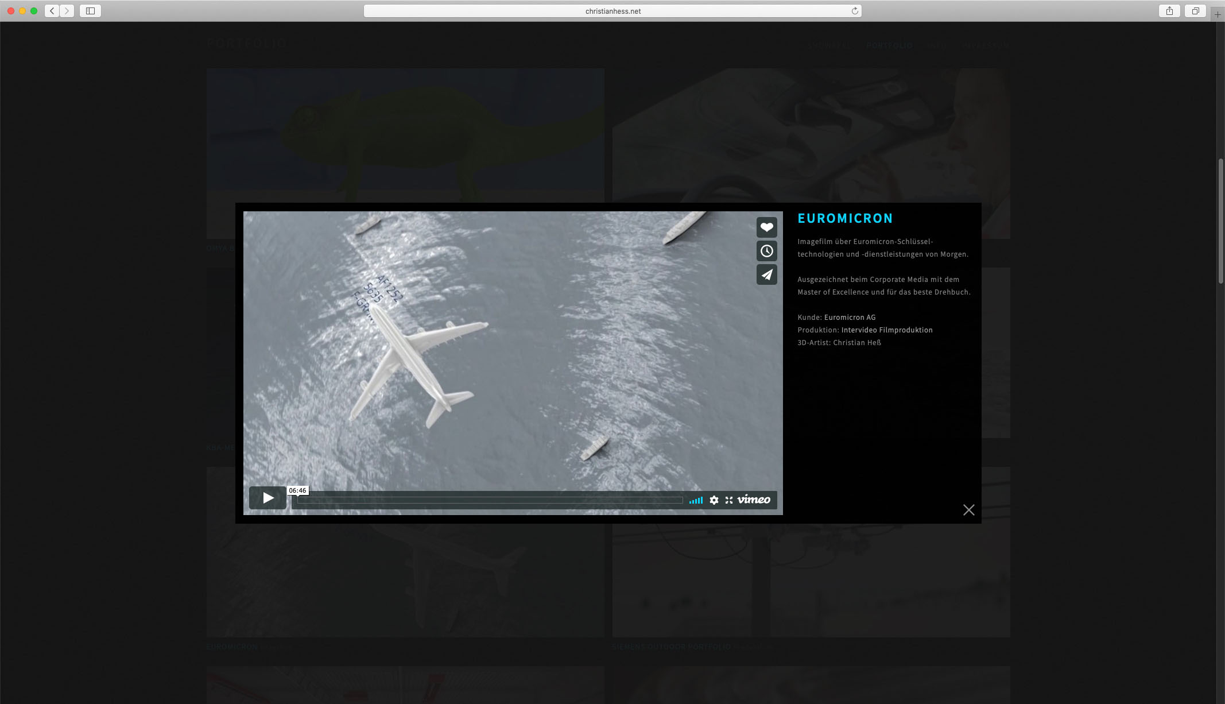The width and height of the screenshot is (1225, 704).
Task: Share video via paper plane icon
Action: click(766, 274)
